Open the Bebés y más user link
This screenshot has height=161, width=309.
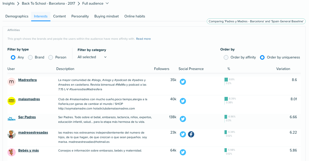29,150
